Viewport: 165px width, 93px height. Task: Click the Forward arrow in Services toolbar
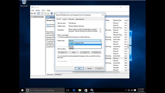coord(35,13)
